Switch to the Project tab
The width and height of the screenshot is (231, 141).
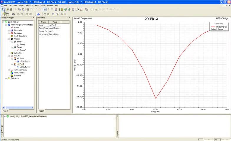coord(5,111)
